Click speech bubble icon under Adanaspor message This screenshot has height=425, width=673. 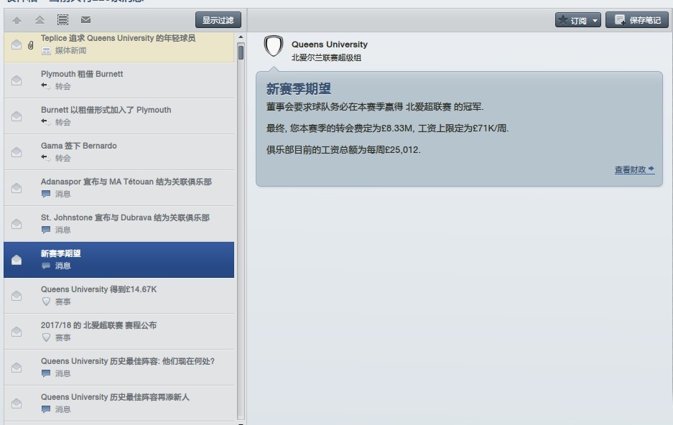[46, 194]
